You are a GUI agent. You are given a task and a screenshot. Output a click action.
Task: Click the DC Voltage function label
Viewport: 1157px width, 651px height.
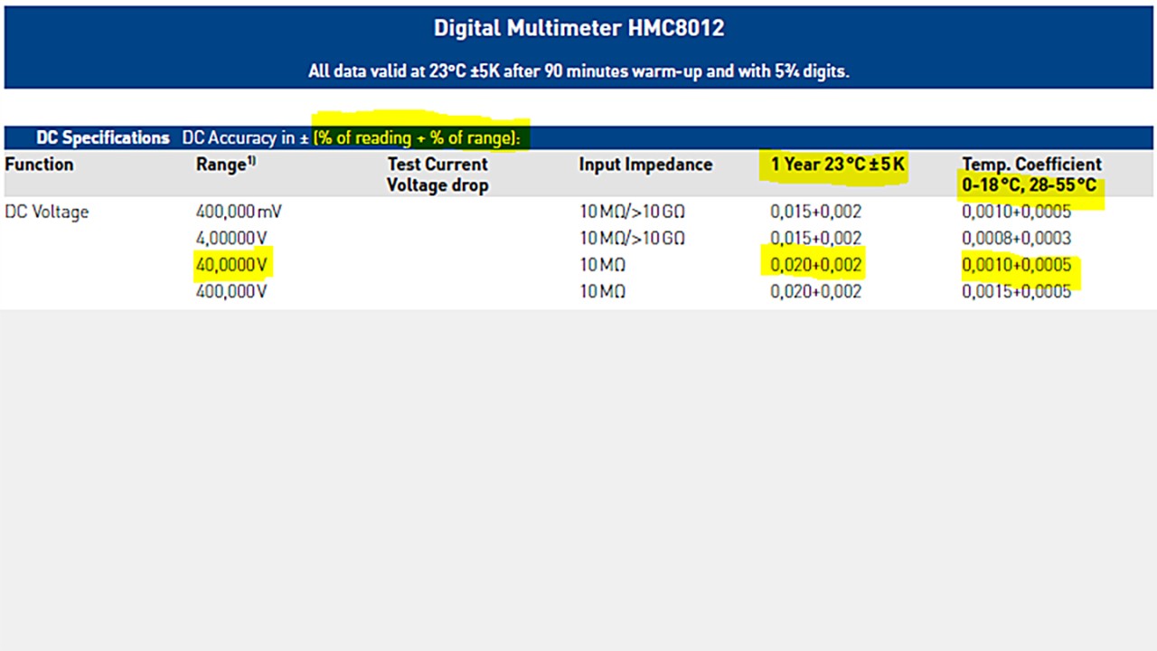(47, 212)
